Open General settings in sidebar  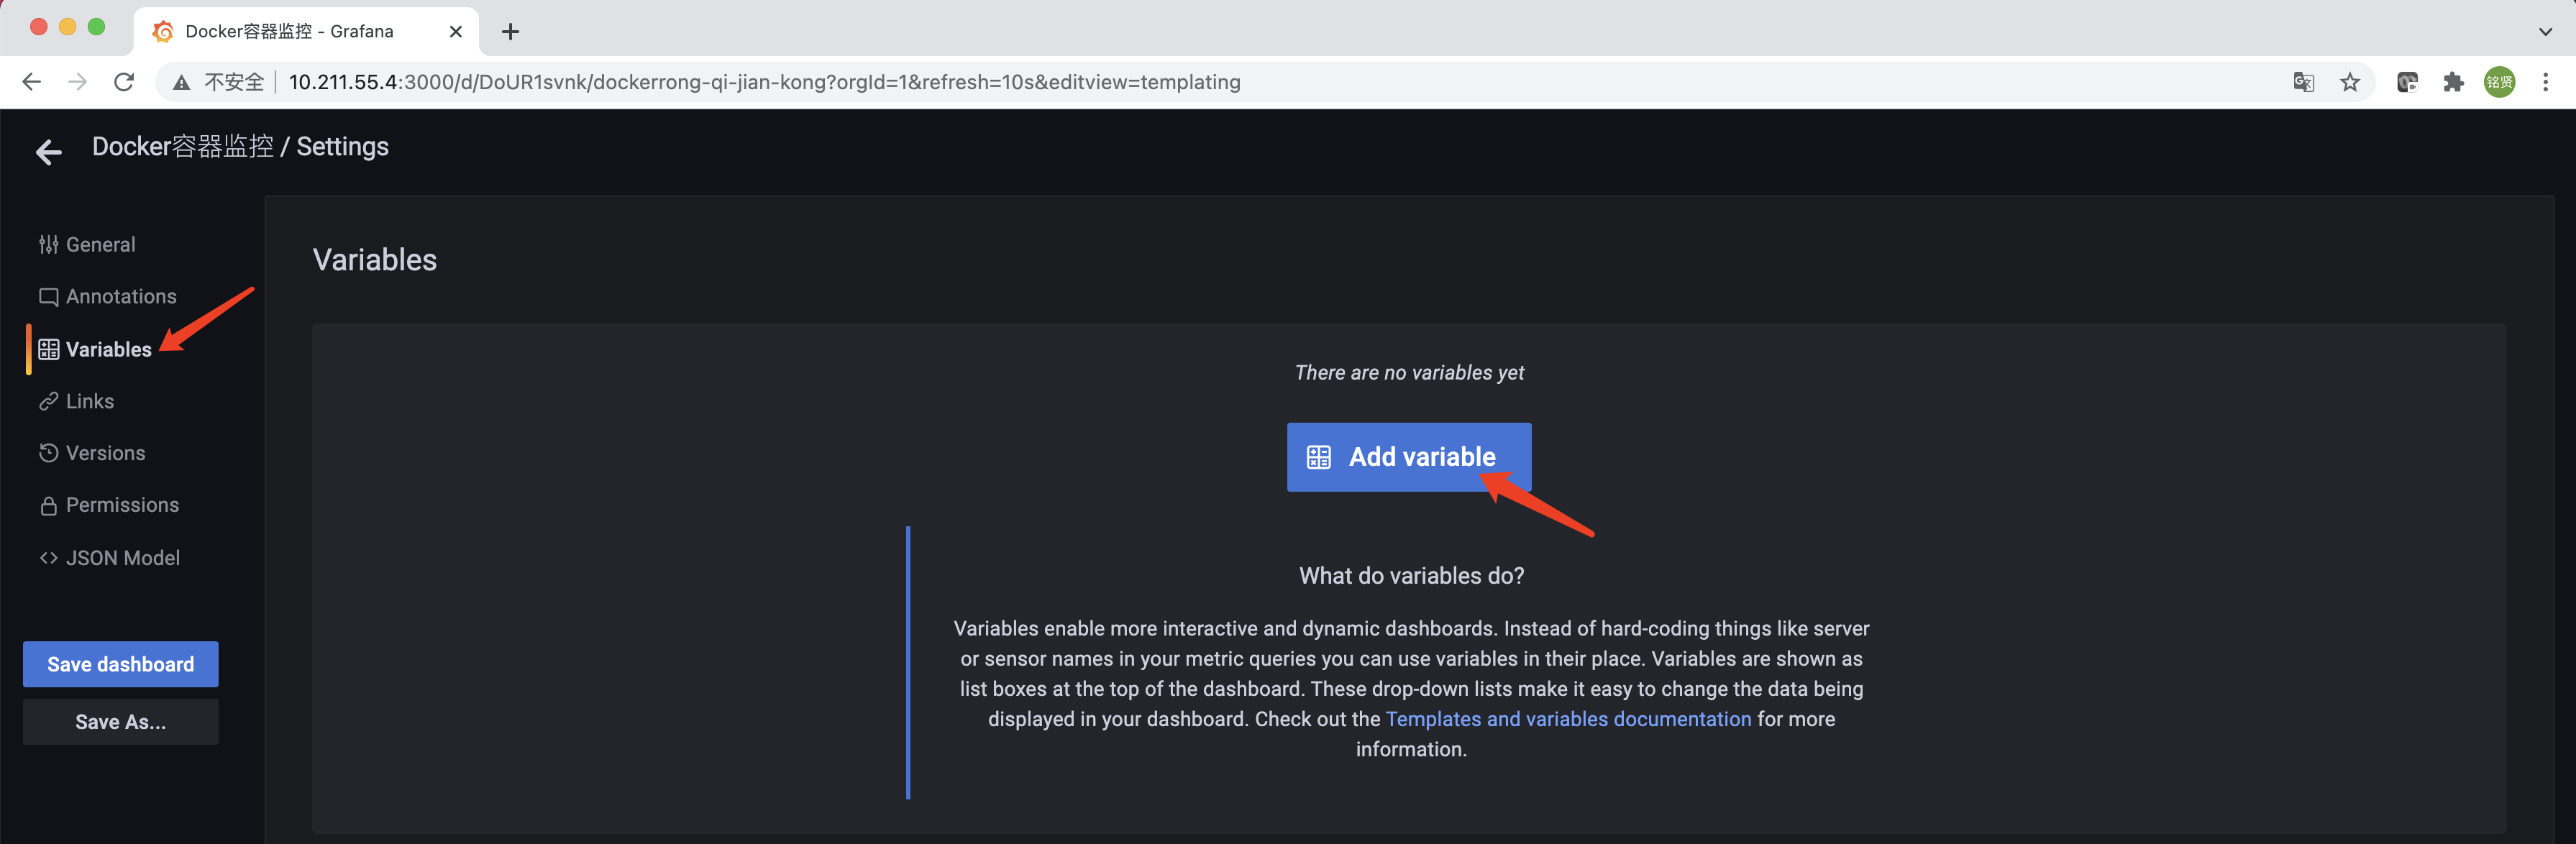click(x=99, y=244)
